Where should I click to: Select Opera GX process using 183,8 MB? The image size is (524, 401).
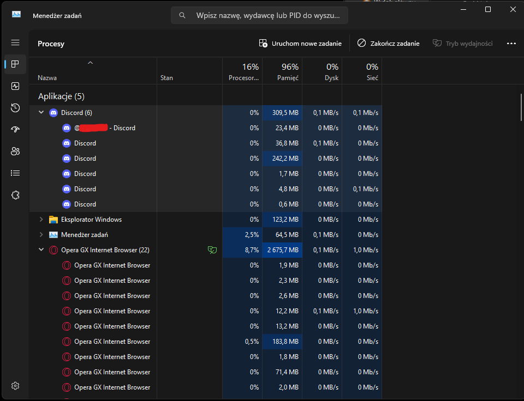206,342
